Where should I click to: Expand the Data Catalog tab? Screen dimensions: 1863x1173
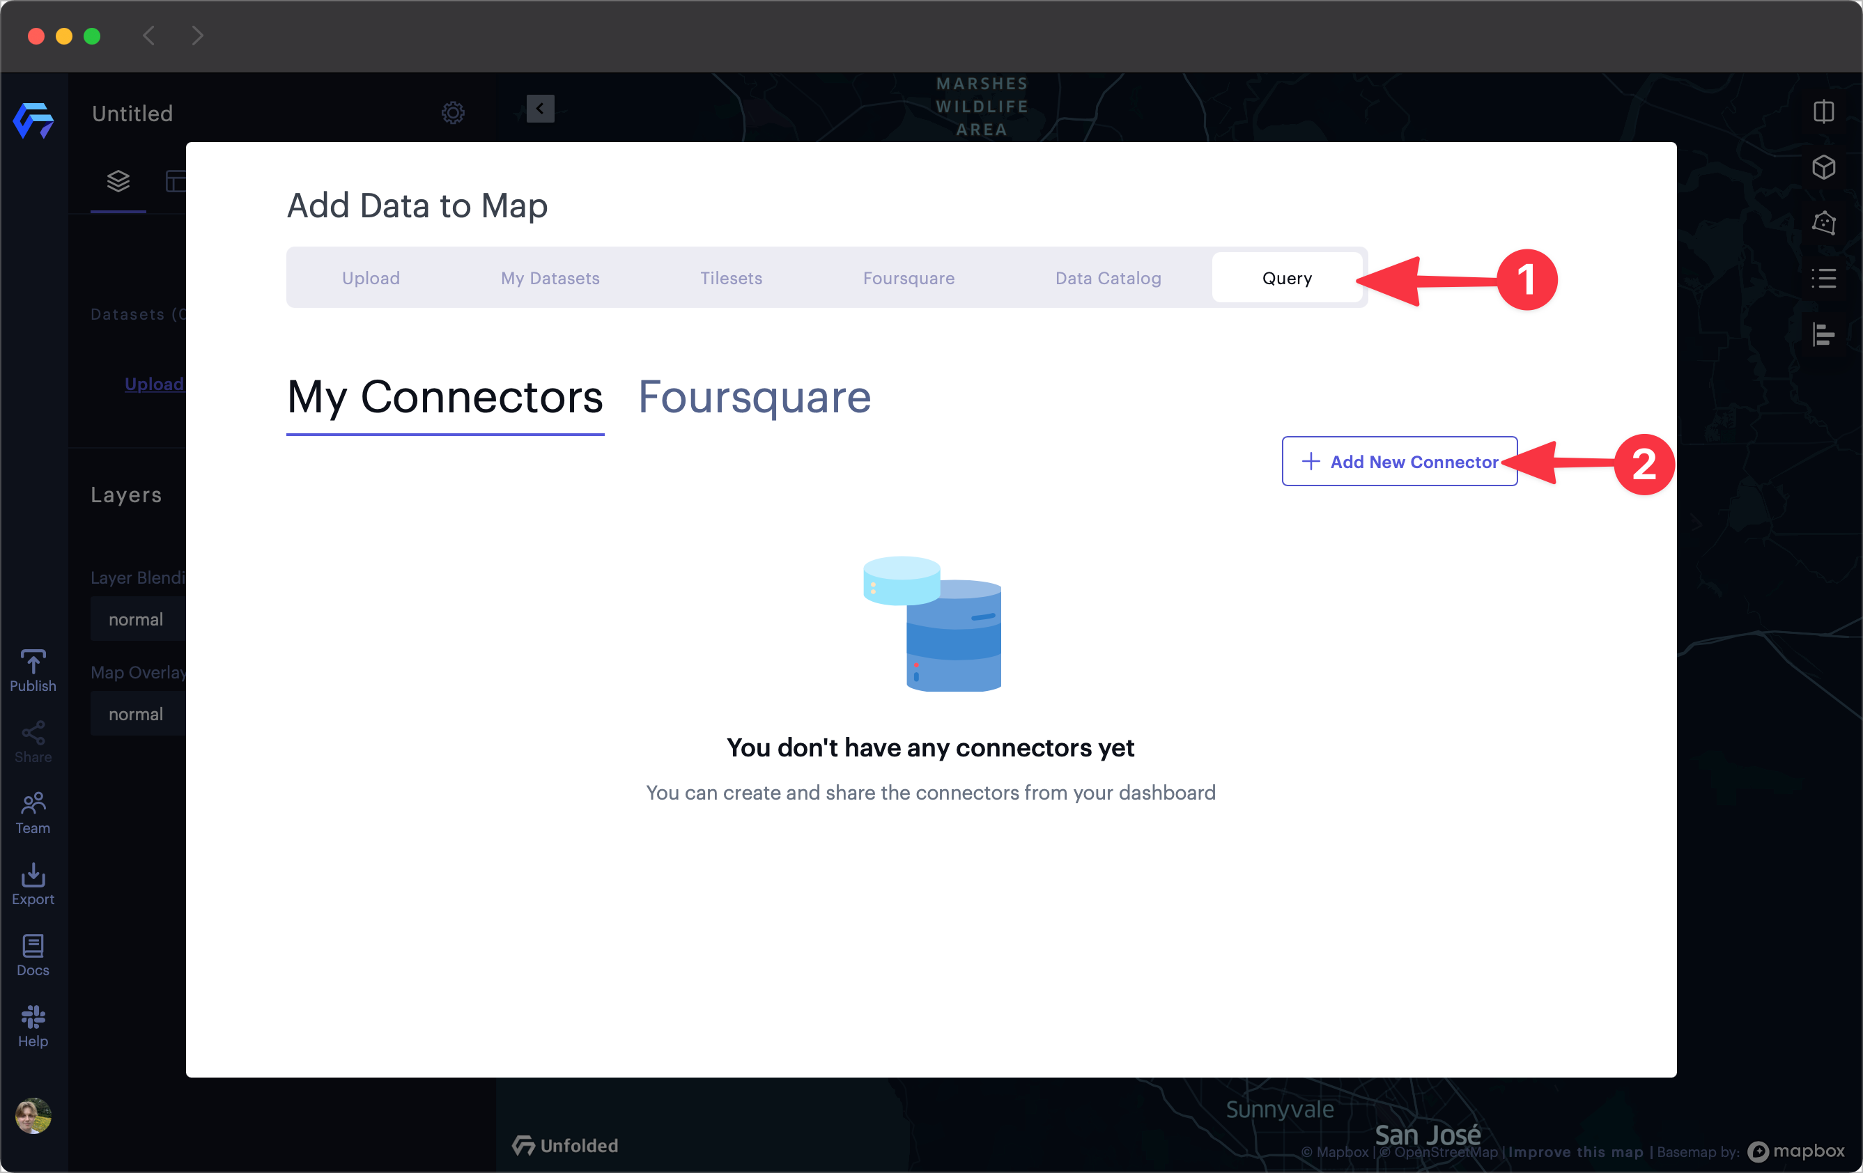tap(1106, 277)
